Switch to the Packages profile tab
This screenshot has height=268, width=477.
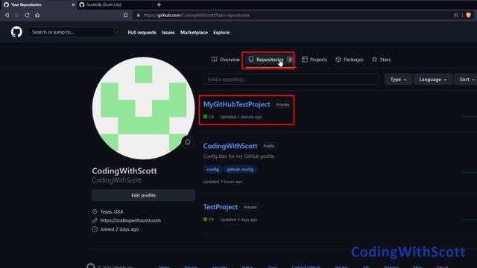(x=350, y=60)
